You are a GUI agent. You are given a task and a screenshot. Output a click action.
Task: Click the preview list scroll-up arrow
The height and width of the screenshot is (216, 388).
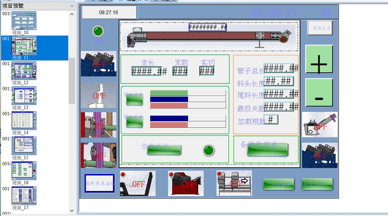[x=72, y=14]
